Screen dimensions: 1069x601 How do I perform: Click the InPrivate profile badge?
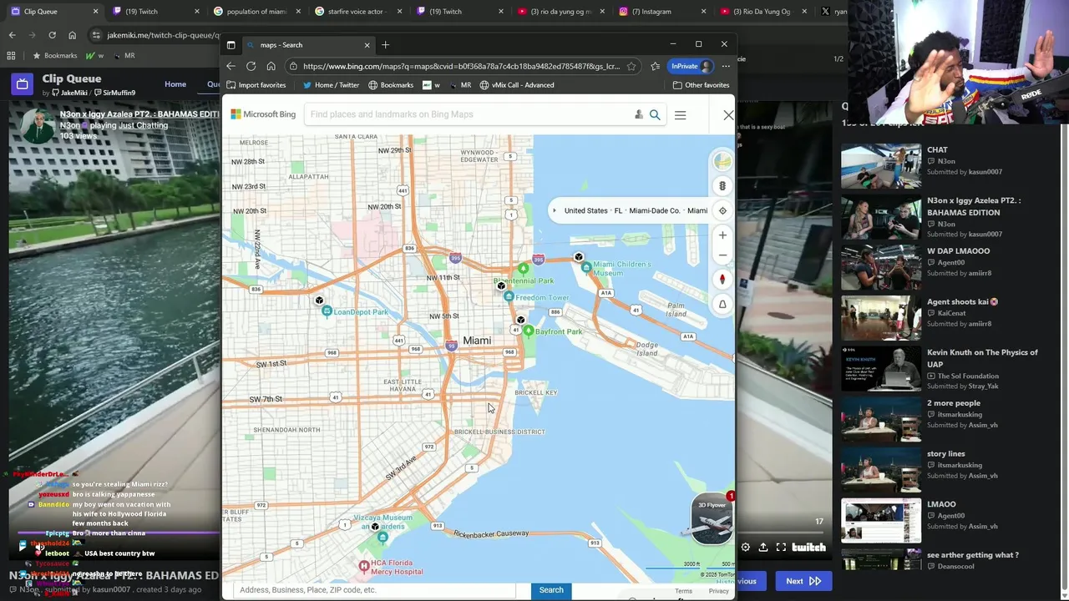tap(691, 66)
